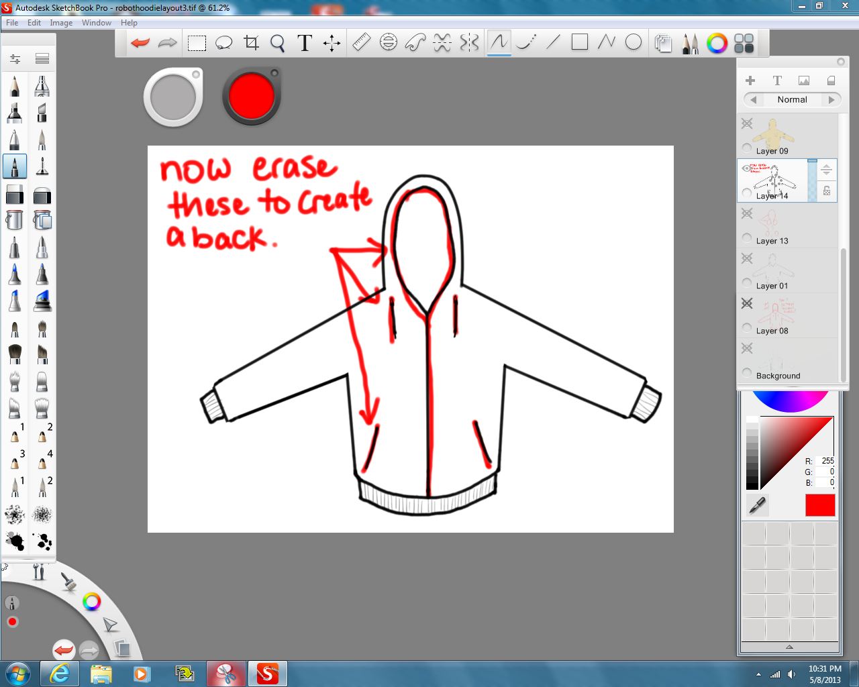
Task: Select the Rectangle shape tool
Action: click(x=578, y=42)
